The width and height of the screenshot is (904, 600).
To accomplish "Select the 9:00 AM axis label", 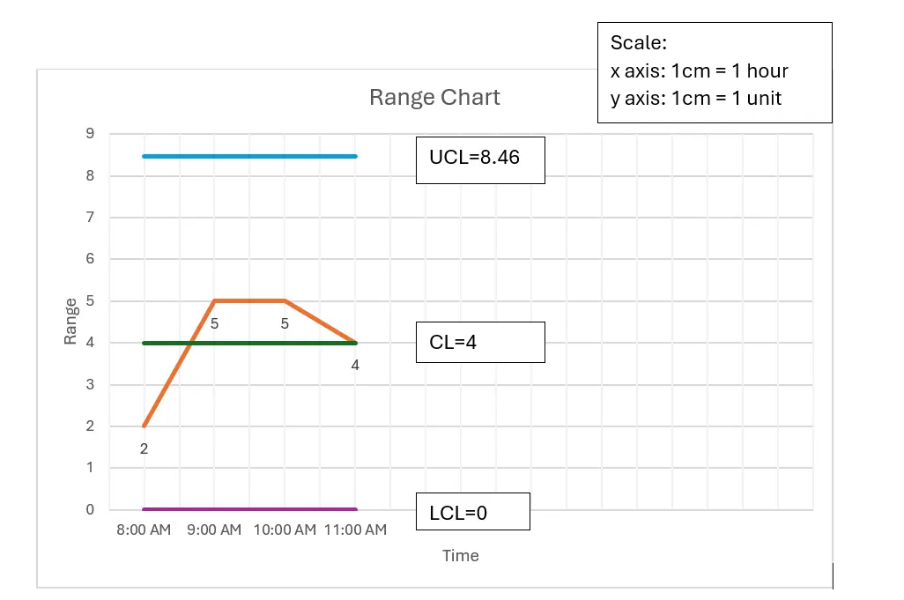I will coord(214,530).
